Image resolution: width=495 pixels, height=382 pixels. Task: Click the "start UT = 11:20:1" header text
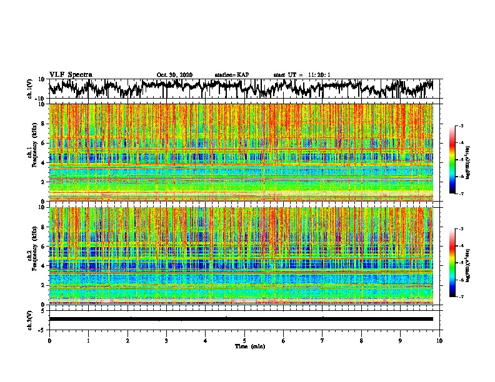(302, 75)
